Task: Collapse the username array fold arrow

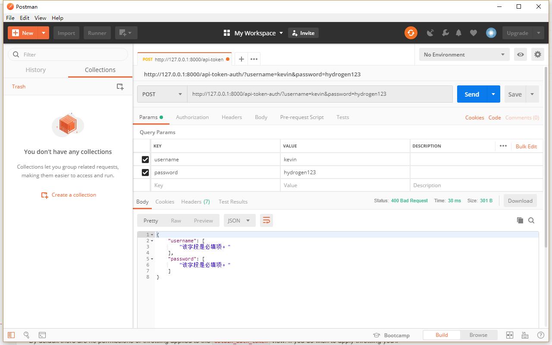Action: [x=152, y=241]
